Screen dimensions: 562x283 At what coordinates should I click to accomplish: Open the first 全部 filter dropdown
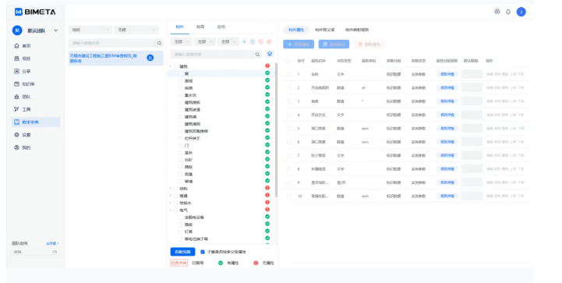coord(181,42)
